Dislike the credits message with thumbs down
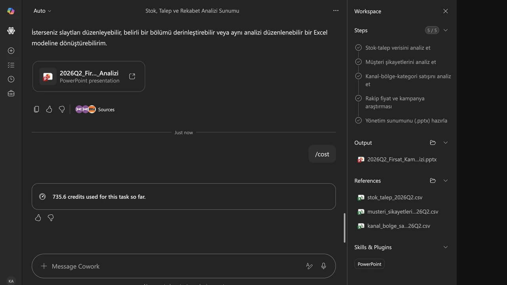Viewport: 507px width, 285px height. click(x=51, y=218)
